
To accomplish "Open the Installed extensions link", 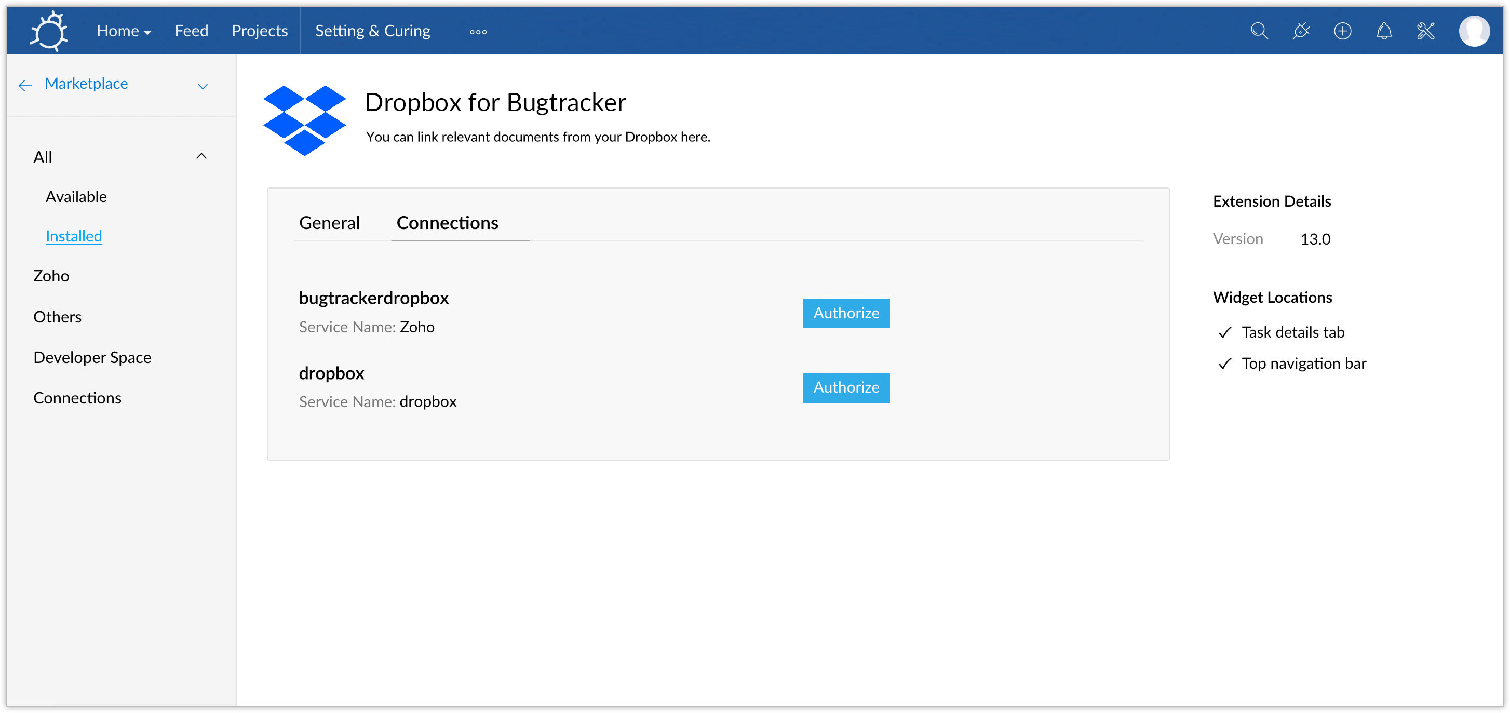I will (74, 236).
